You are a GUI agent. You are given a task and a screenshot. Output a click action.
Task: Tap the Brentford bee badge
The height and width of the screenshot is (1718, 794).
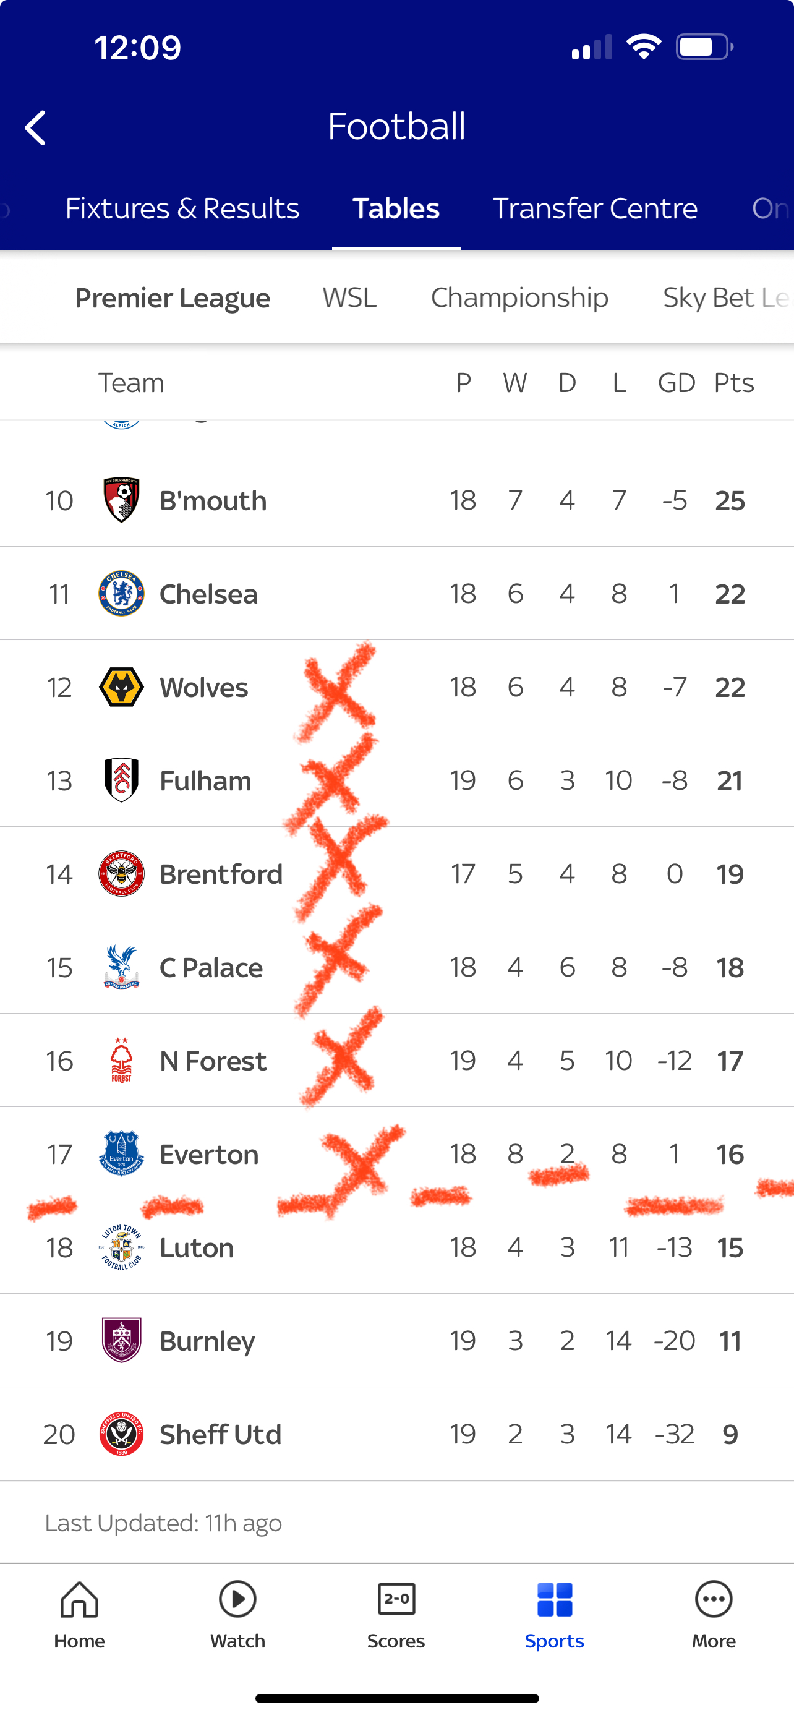pos(121,874)
